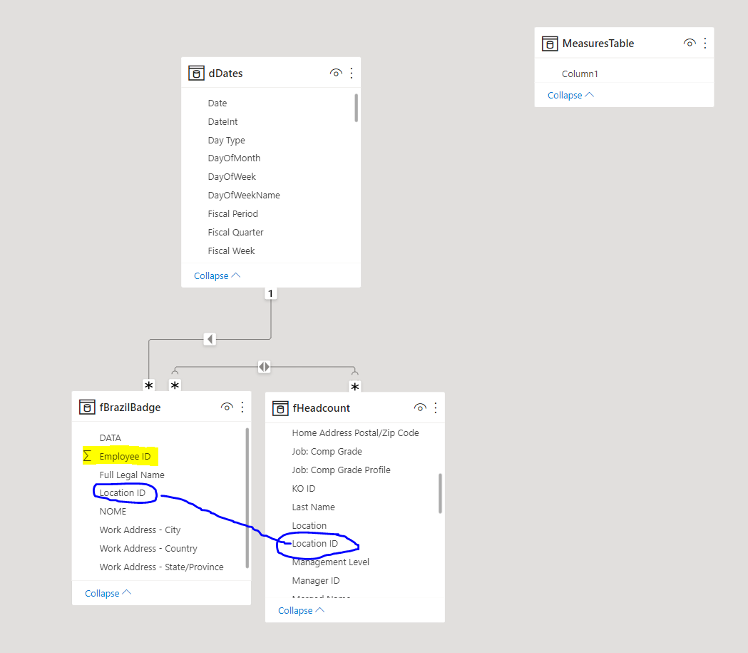Select Location ID in fHeadcount
Viewport: 748px width, 653px height.
pyautogui.click(x=315, y=544)
